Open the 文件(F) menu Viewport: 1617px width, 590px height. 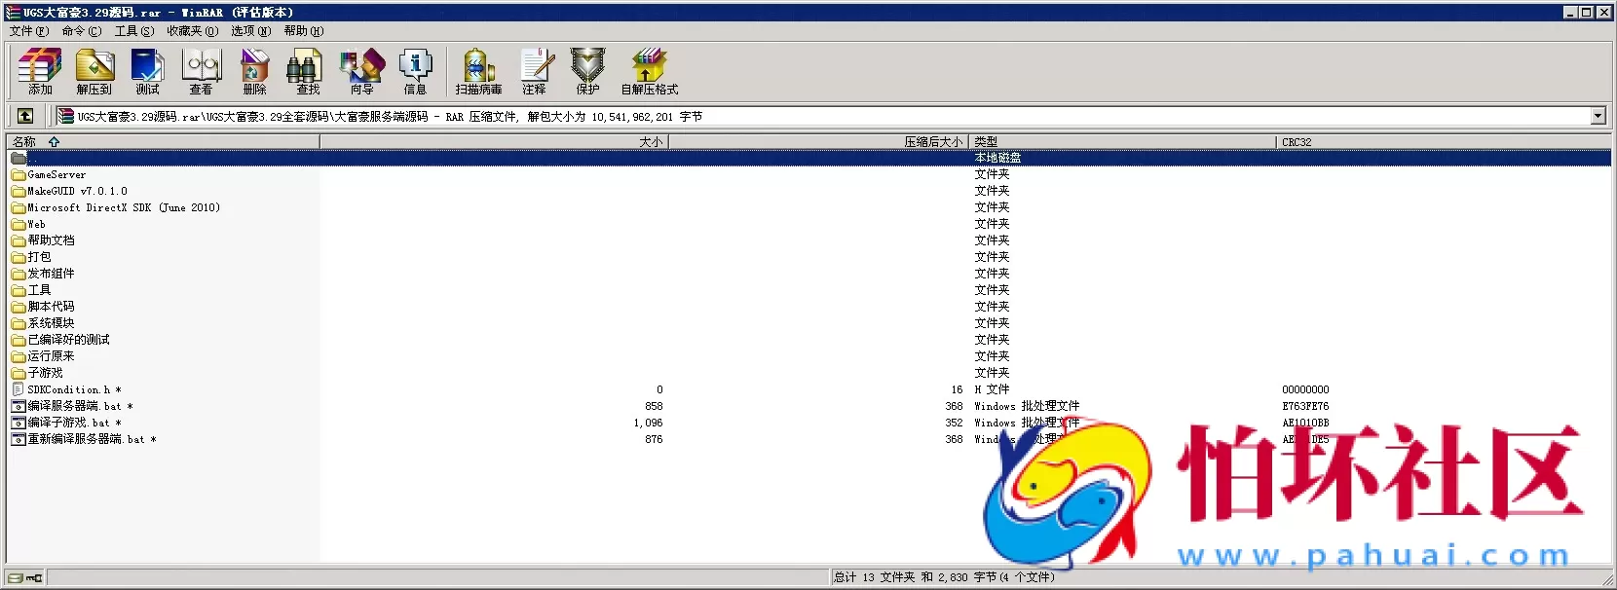tap(29, 31)
